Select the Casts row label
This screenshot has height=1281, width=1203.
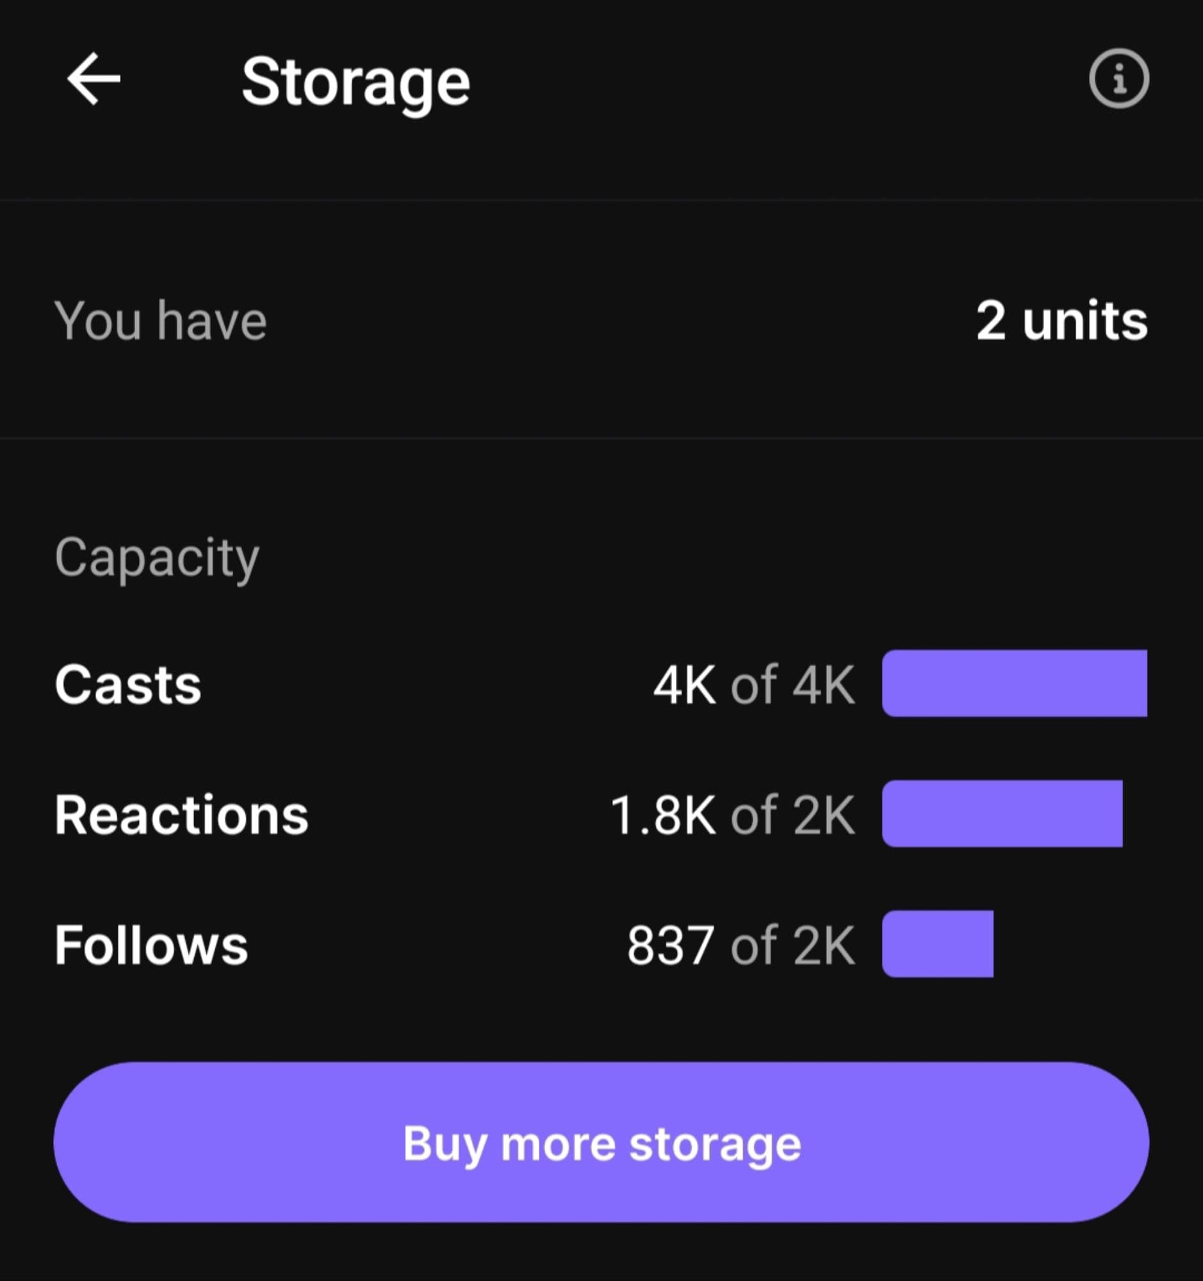128,684
